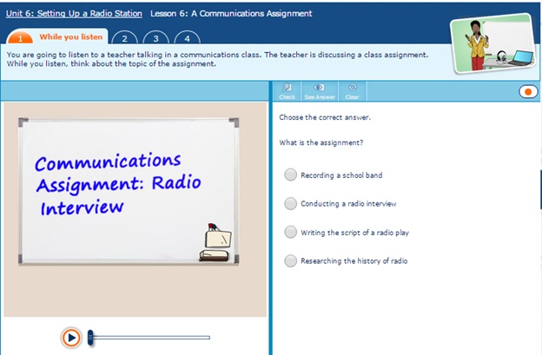Click the orange record toggle button
Screen dimensions: 542x355
pos(526,91)
